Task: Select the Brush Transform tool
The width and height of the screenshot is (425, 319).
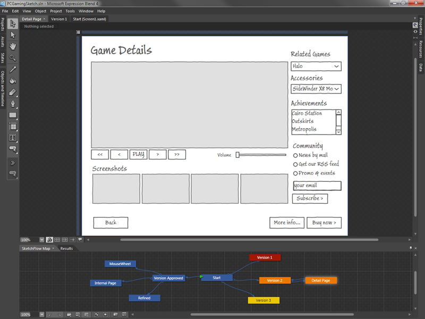Action: point(13,92)
